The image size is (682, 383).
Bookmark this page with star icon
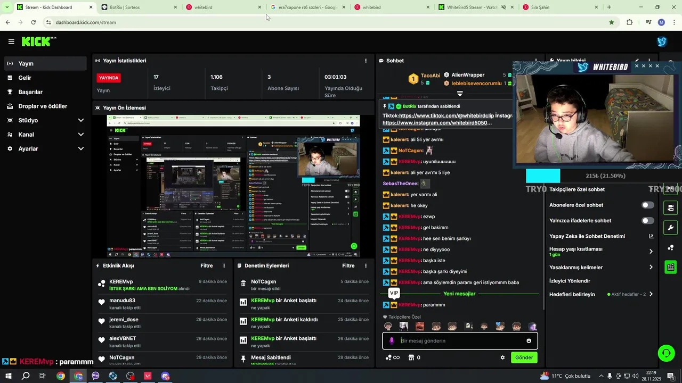point(612,22)
